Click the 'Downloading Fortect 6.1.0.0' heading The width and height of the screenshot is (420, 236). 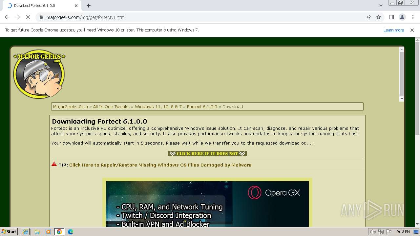99,122
